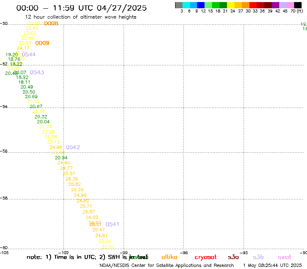The height and width of the screenshot is (269, 307).
Task: Click the NOAA/NESDIS footer credit text
Action: tap(167, 266)
